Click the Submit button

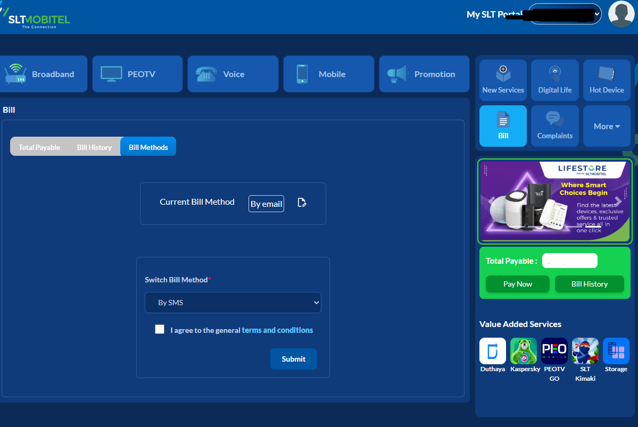[293, 359]
